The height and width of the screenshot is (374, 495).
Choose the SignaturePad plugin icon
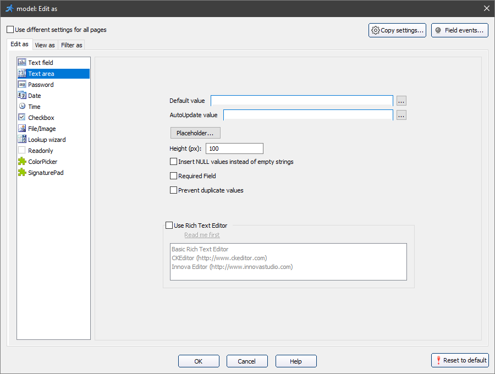point(22,173)
